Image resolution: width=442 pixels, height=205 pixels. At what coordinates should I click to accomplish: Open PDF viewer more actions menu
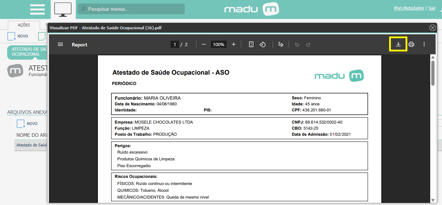pyautogui.click(x=424, y=44)
